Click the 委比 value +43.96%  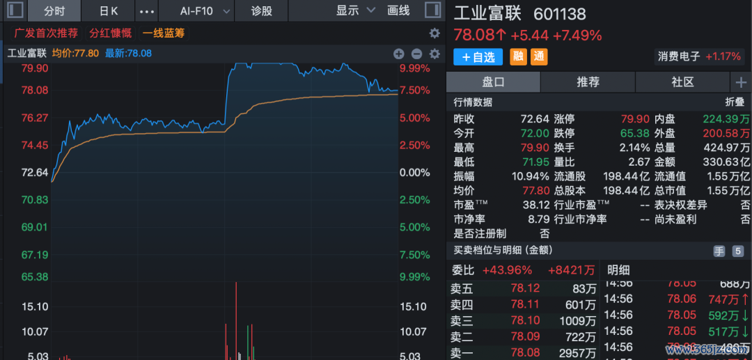pyautogui.click(x=508, y=270)
